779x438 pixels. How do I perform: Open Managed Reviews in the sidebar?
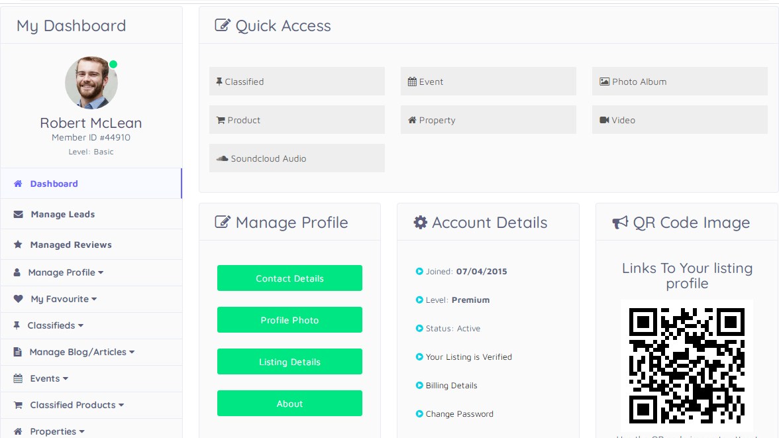(x=91, y=245)
